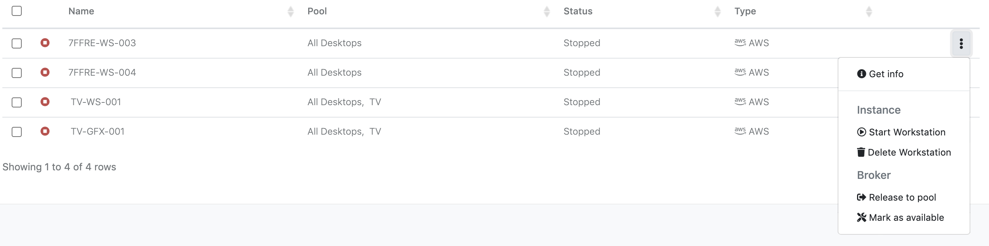The image size is (989, 246).
Task: Choose Start Workstation from context menu
Action: click(907, 132)
